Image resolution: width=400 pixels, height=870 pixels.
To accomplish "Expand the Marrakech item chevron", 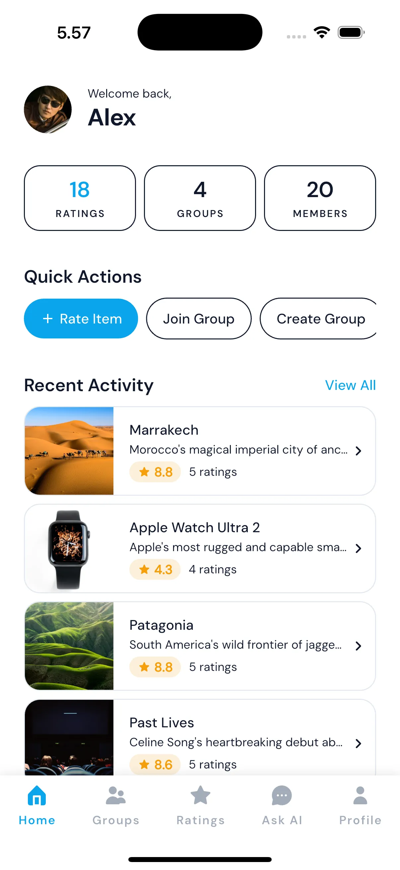I will coord(359,451).
